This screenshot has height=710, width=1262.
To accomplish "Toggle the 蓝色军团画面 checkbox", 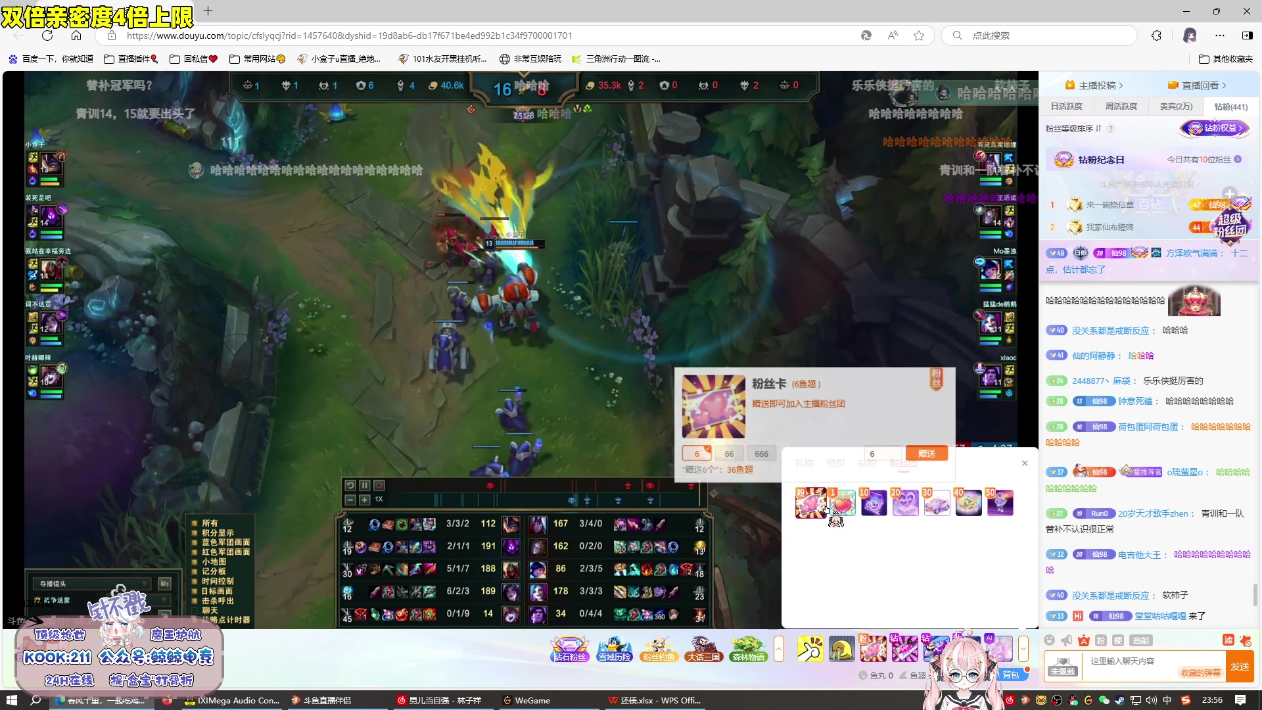I will (194, 543).
